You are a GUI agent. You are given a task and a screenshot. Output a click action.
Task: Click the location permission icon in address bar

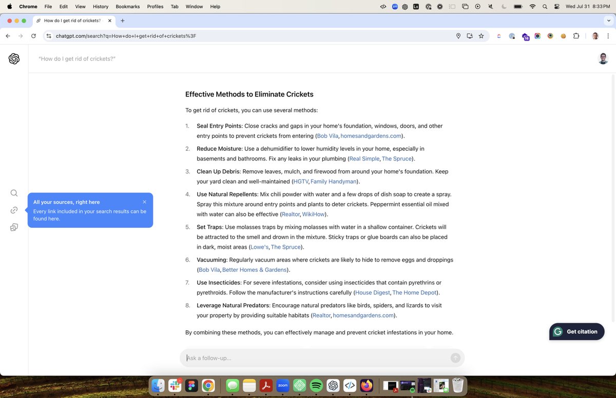(x=458, y=36)
